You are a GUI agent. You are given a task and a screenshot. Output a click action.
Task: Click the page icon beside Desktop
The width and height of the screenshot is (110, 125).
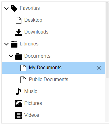19,20
